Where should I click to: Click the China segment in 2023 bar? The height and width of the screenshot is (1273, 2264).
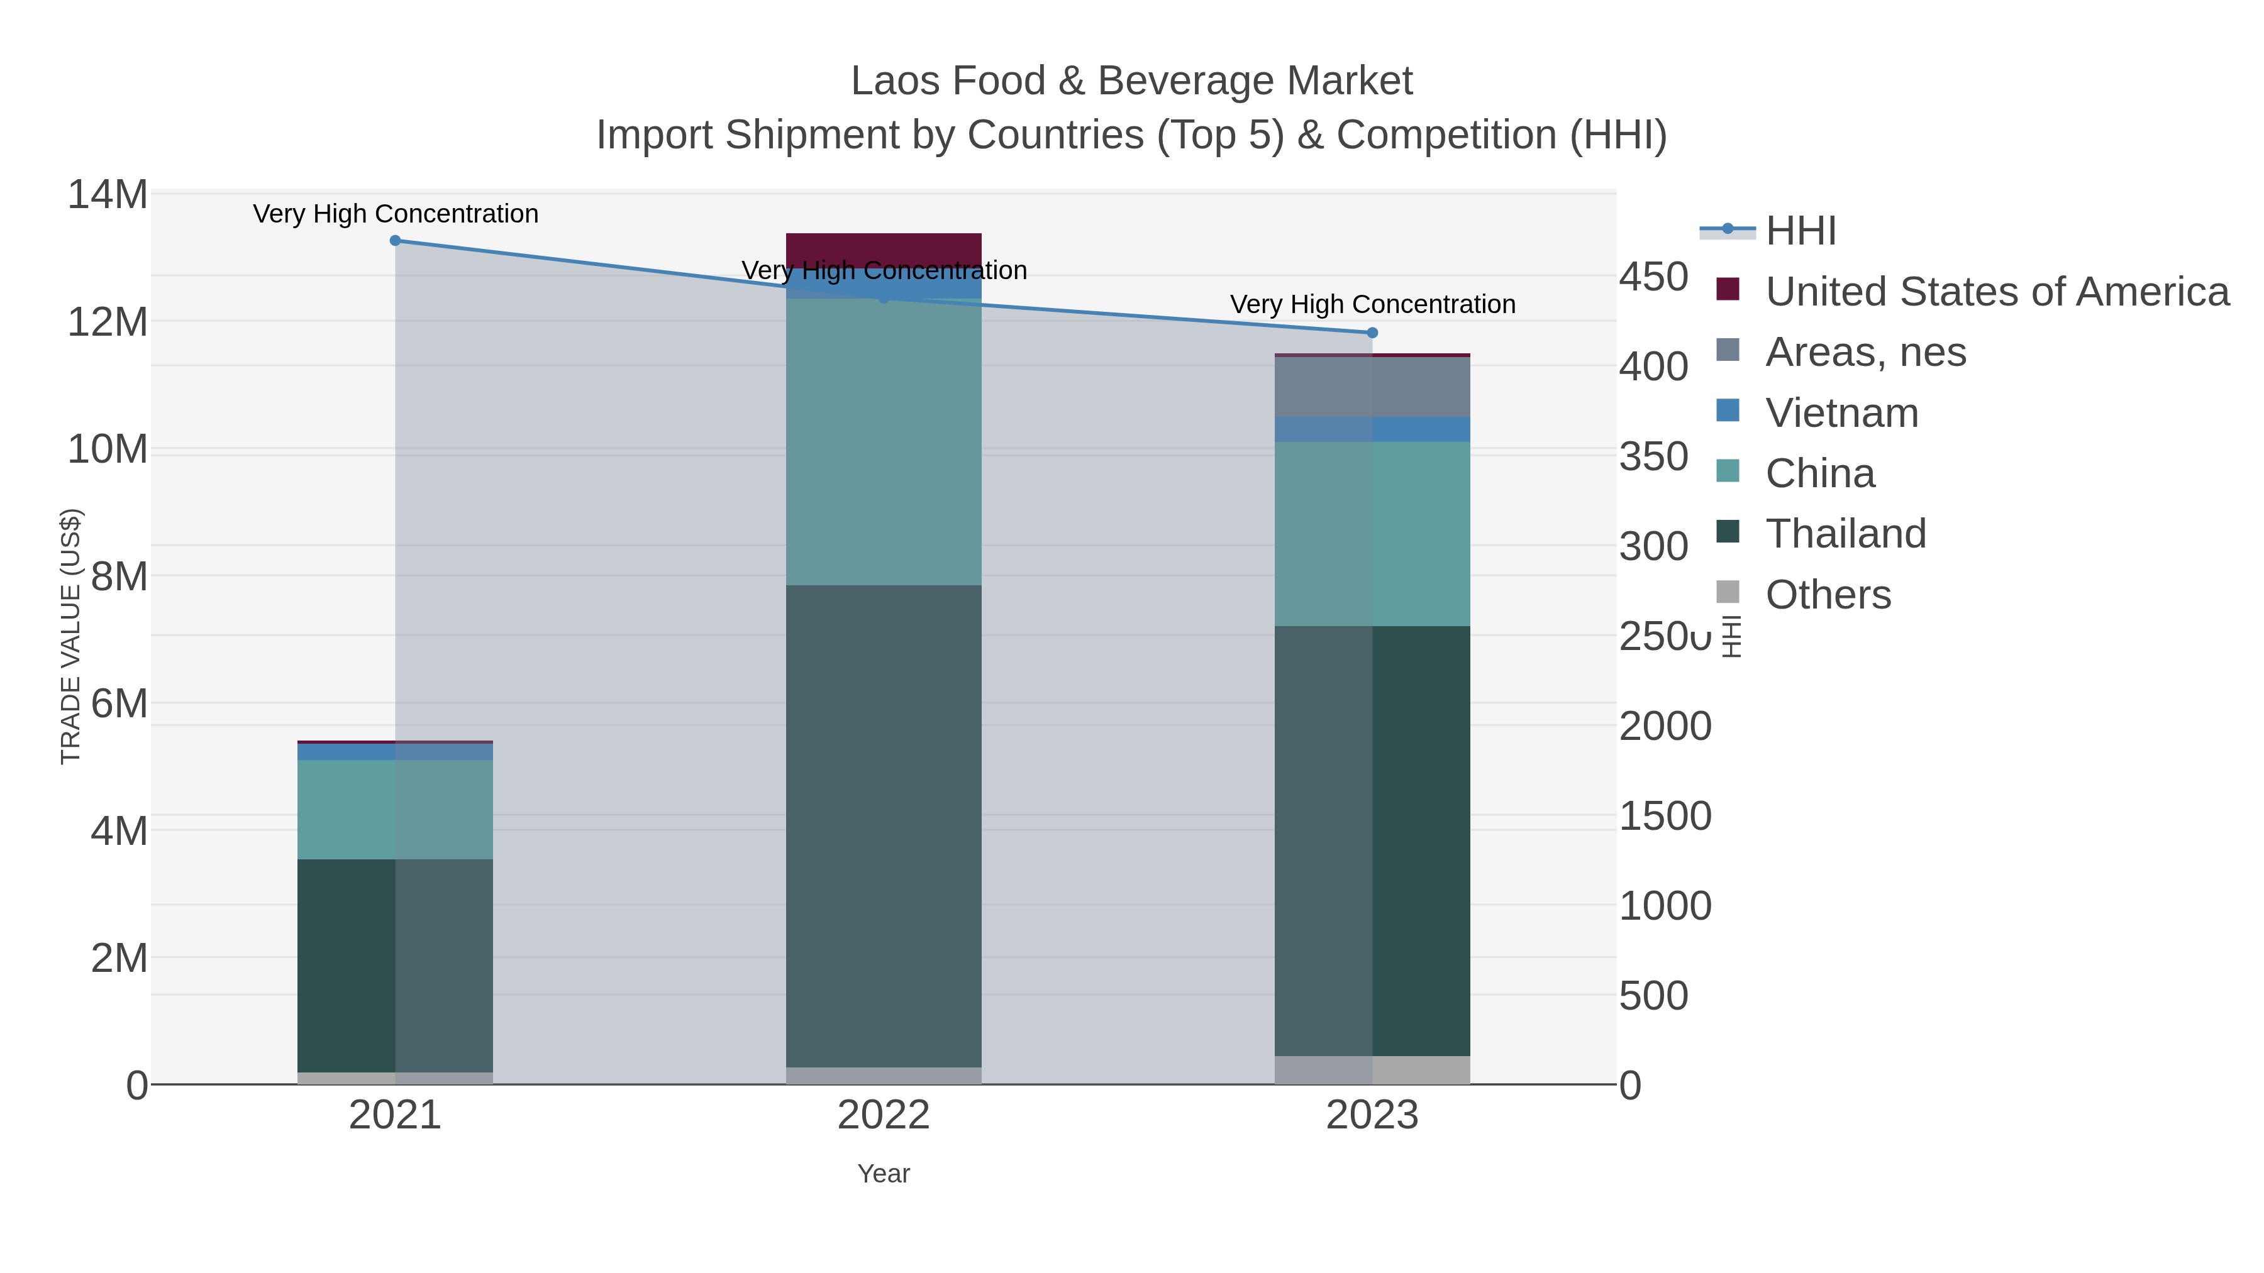(x=1373, y=534)
